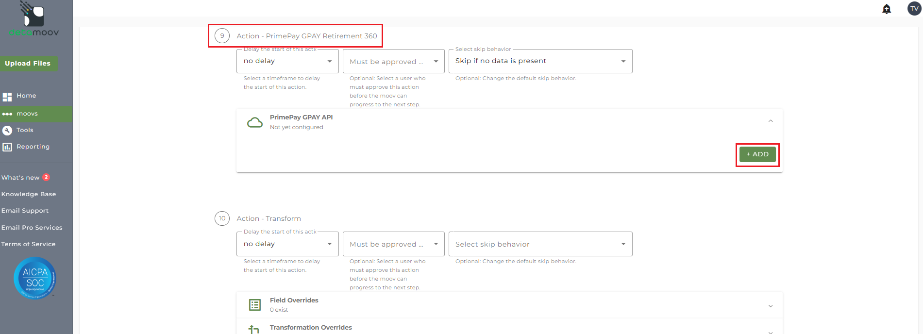Open What's new notifications link

click(20, 178)
